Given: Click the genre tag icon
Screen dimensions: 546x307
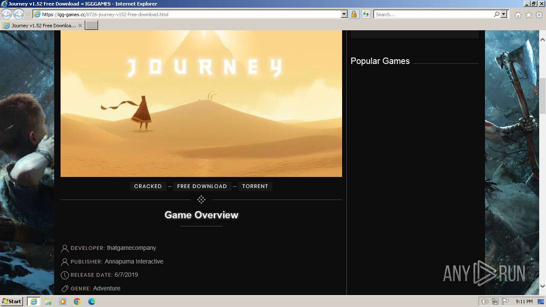Looking at the screenshot, I should 65,289.
